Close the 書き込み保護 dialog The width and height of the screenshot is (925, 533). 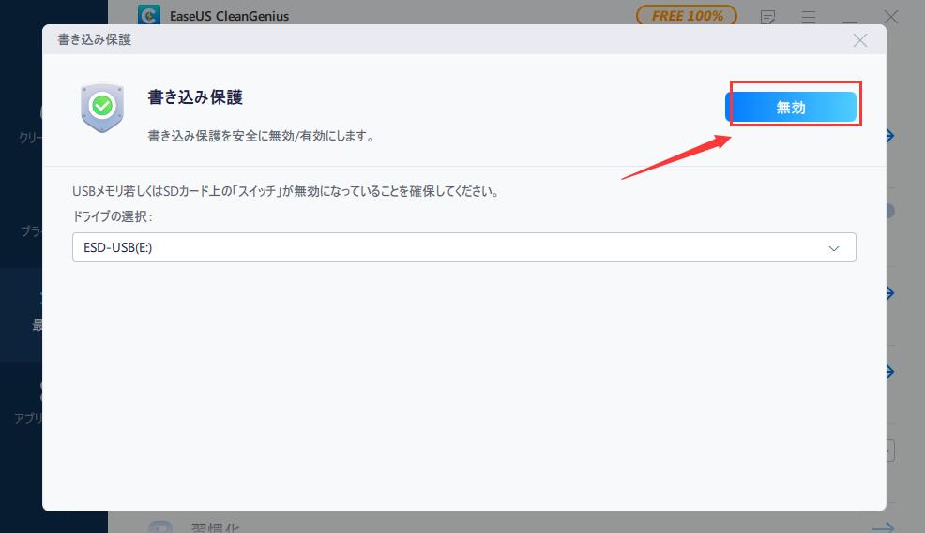859,40
